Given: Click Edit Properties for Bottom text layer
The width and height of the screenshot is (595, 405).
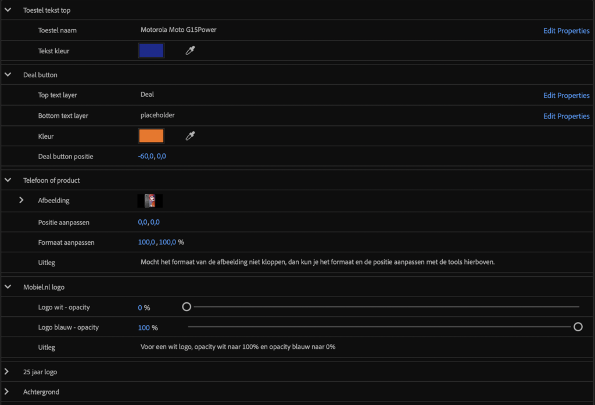Looking at the screenshot, I should (x=566, y=116).
